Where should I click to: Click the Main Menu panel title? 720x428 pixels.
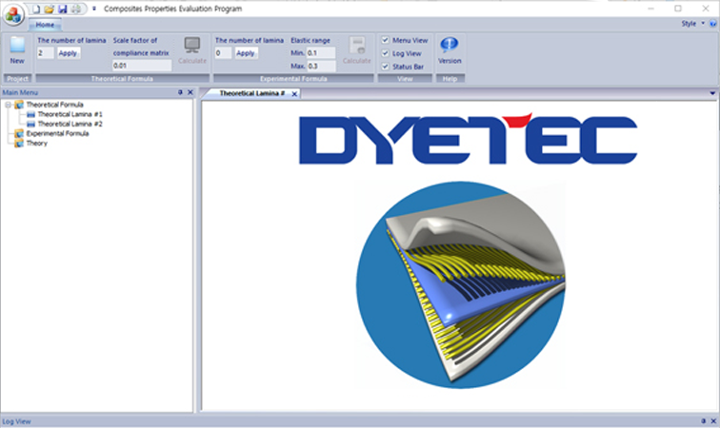(x=20, y=92)
